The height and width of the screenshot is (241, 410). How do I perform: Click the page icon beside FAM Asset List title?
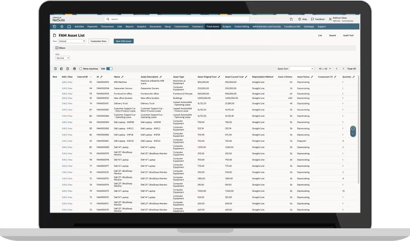pyautogui.click(x=55, y=35)
